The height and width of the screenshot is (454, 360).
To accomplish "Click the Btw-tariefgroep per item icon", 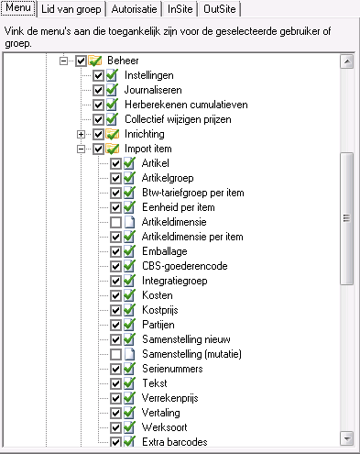I will coord(129,193).
